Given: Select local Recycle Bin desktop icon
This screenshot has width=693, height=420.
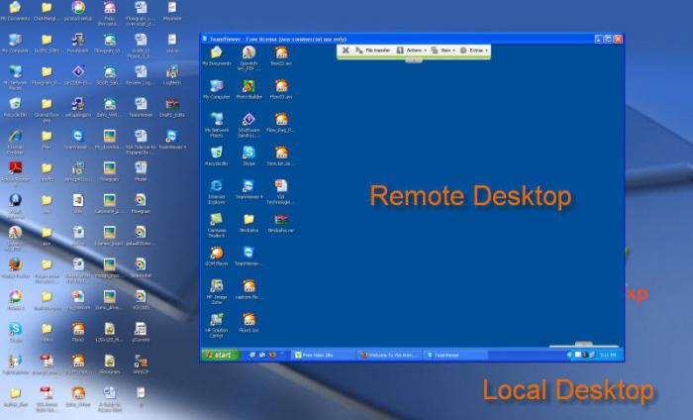Looking at the screenshot, I should click(x=15, y=108).
